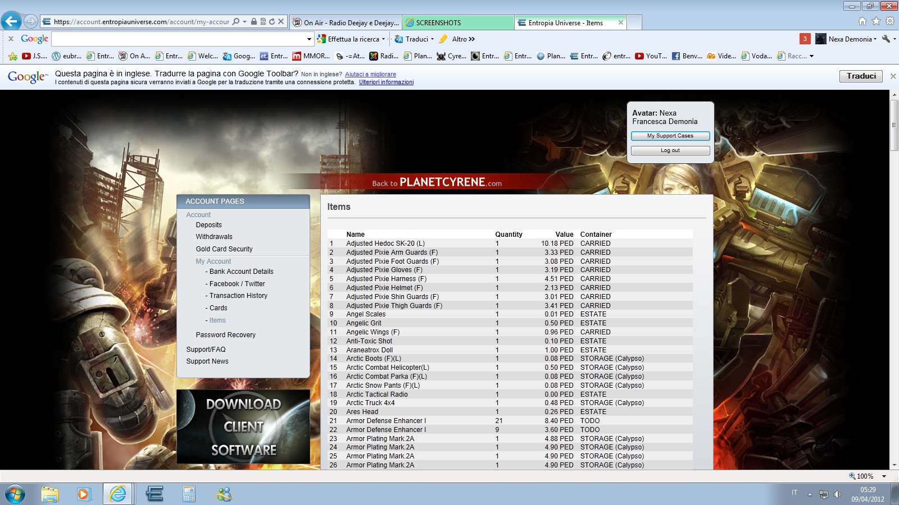Open Withdrawals in Account Pages menu

214,237
